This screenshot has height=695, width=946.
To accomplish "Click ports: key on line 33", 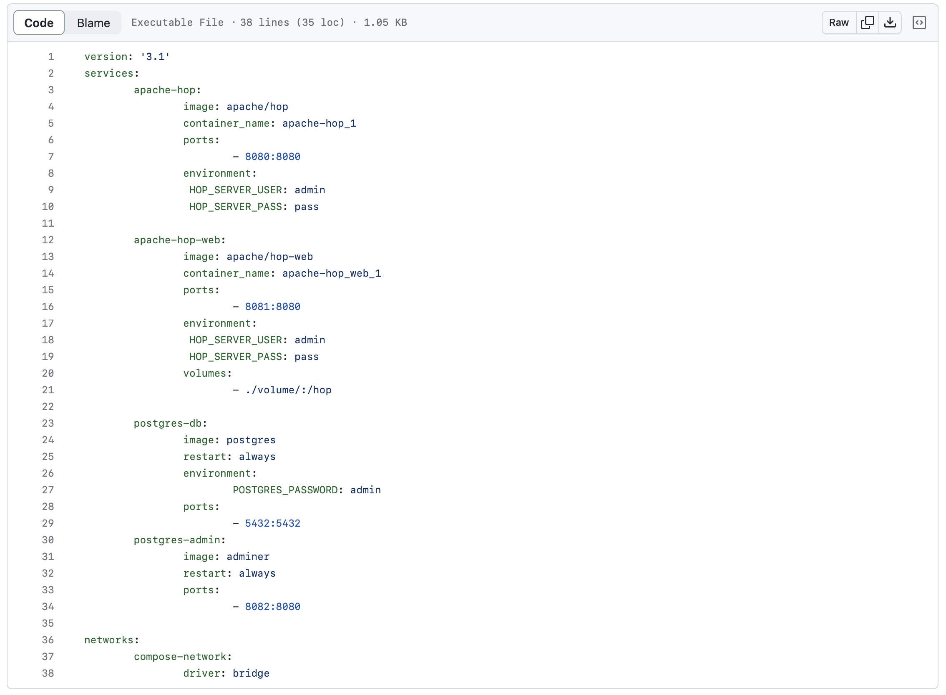I will point(201,590).
